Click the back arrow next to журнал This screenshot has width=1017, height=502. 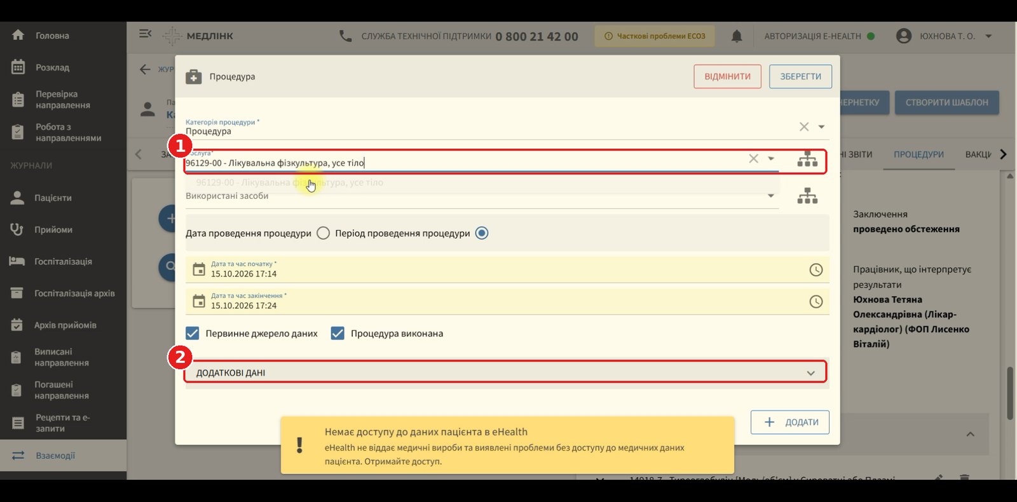click(x=145, y=69)
